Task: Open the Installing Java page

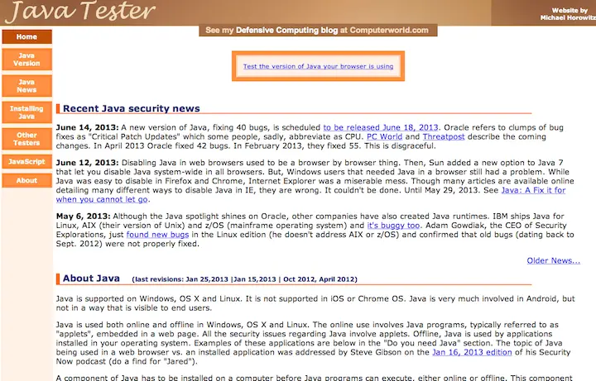Action: tap(26, 112)
